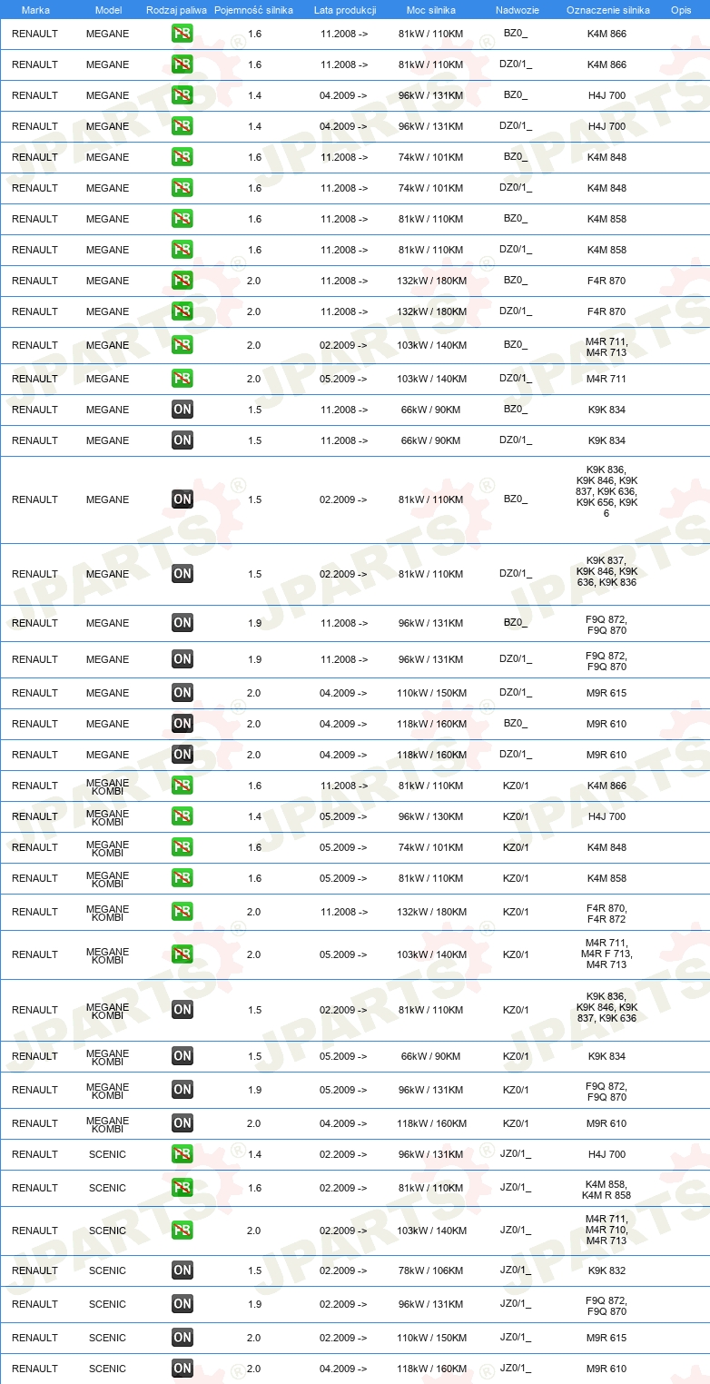Click the ON diesel icon in the Megane Kombi M9R 610 row

click(182, 1123)
